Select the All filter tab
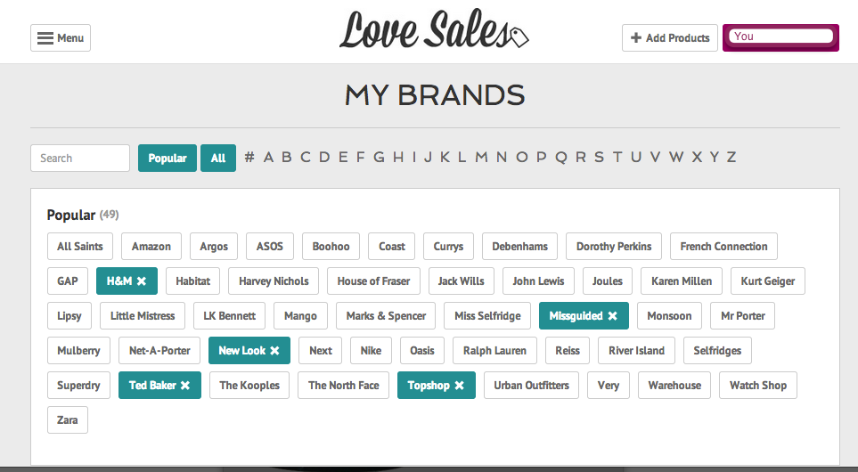This screenshot has height=472, width=858. tap(218, 158)
